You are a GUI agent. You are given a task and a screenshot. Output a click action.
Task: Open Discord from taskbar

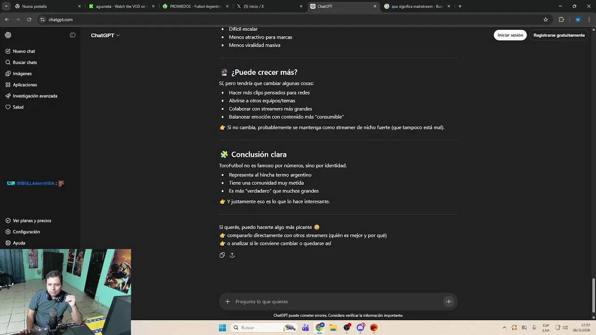(360, 328)
